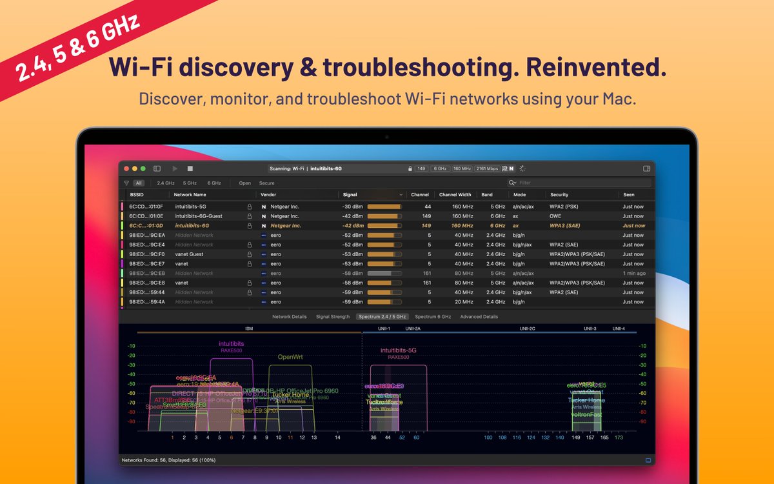Open the magnifier dropdown in the Filter field

(512, 183)
